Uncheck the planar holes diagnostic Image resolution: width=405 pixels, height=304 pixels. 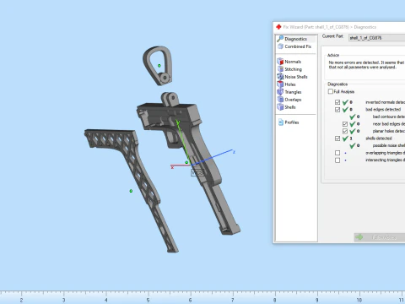[345, 131]
